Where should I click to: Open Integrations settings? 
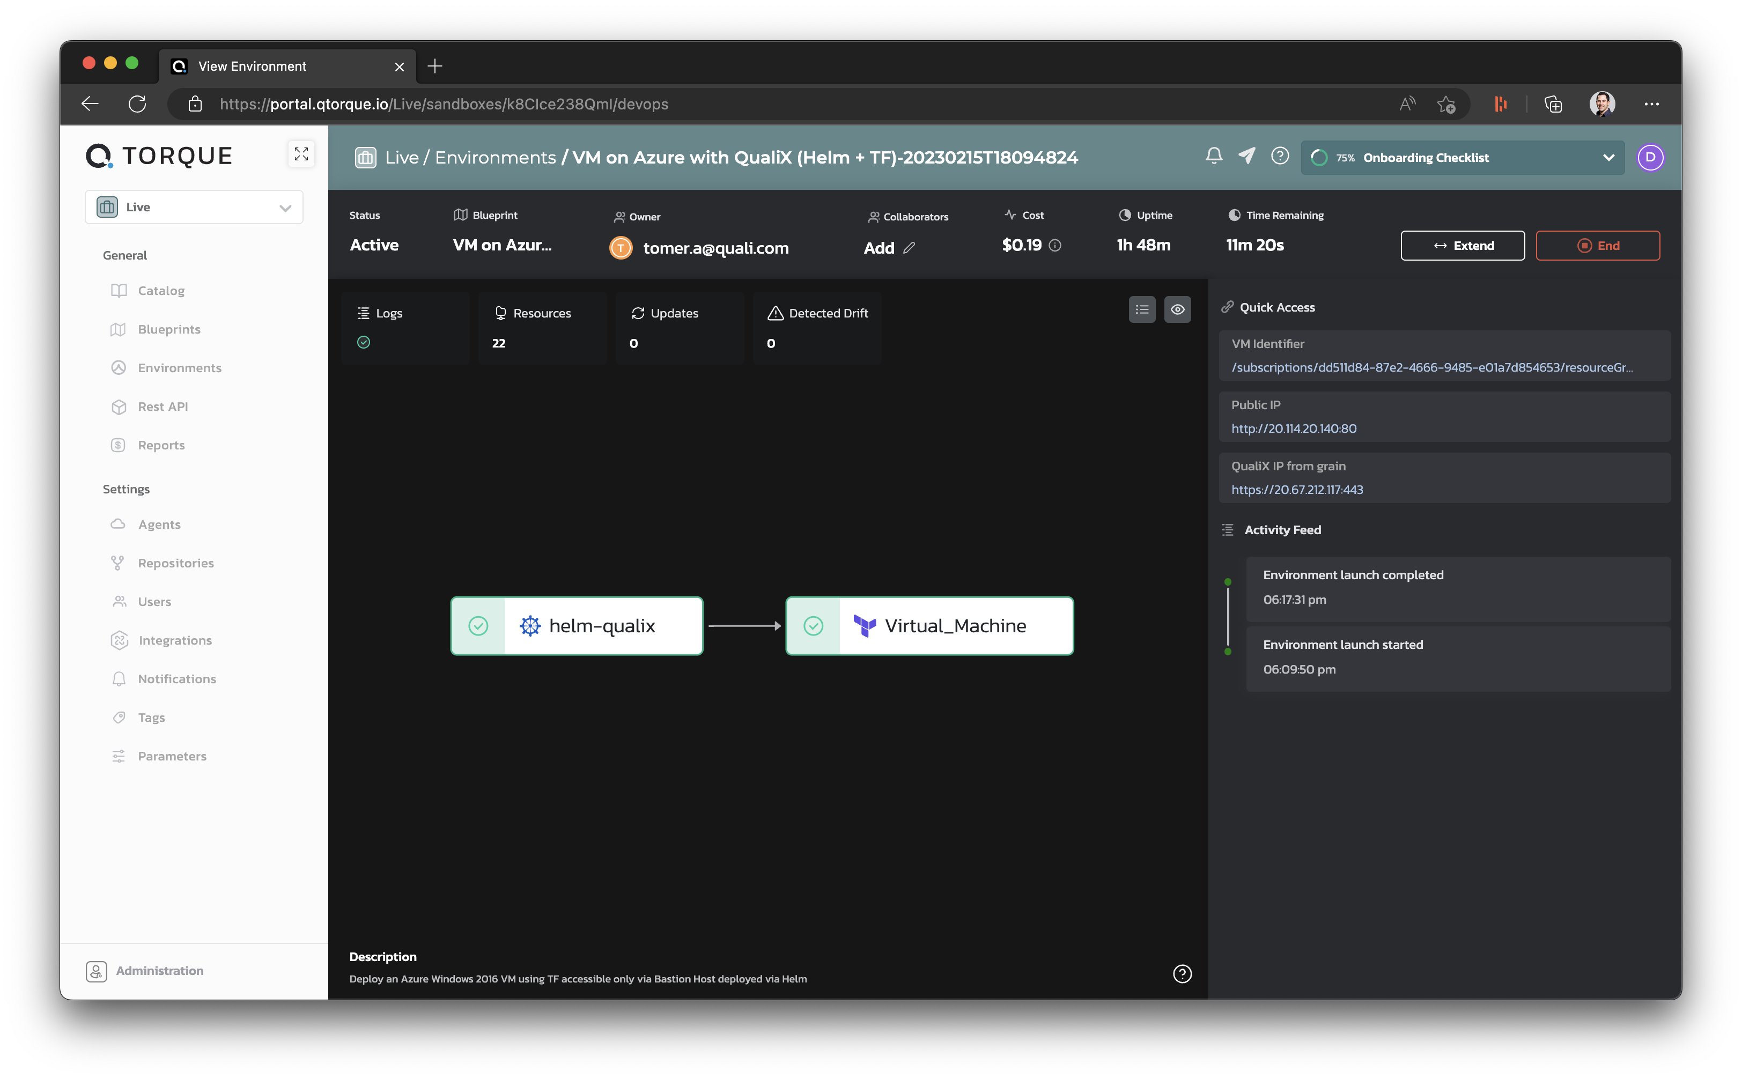pos(175,640)
